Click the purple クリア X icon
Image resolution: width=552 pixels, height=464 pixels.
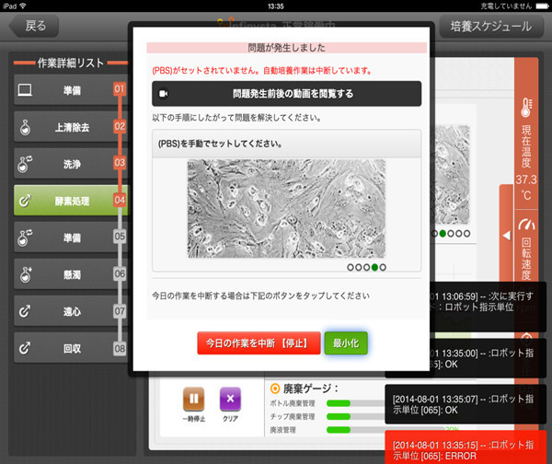click(x=230, y=399)
